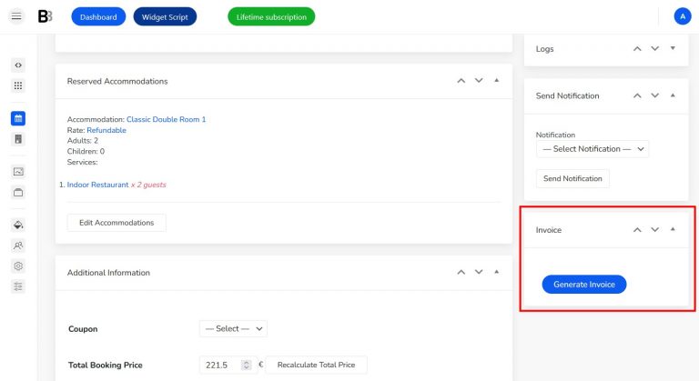Viewport: 699px width, 381px height.
Task: Open the users sidebar icon
Action: (x=18, y=246)
